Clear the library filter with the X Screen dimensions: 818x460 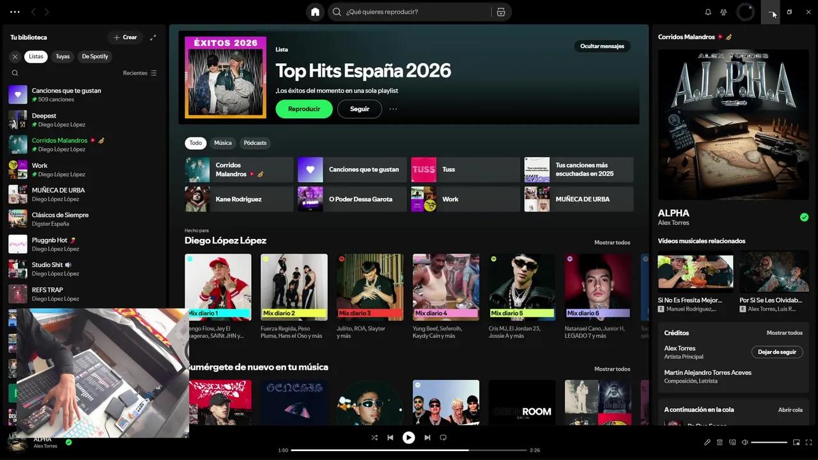[15, 56]
